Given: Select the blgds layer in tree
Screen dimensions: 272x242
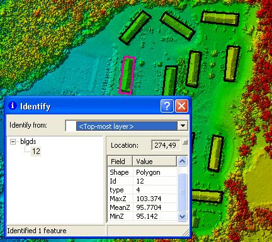Looking at the screenshot, I should (28, 141).
